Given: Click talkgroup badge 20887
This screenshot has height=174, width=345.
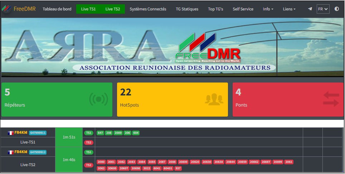Looking at the screenshot, I should tap(266, 162).
